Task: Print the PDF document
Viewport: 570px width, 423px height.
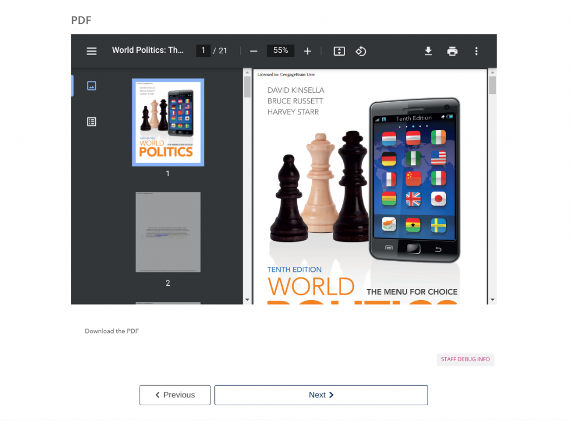Action: coord(452,51)
